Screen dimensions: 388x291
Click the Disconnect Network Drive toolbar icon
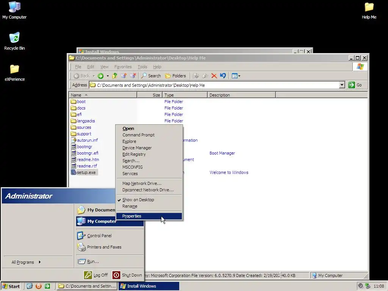pos(133,76)
